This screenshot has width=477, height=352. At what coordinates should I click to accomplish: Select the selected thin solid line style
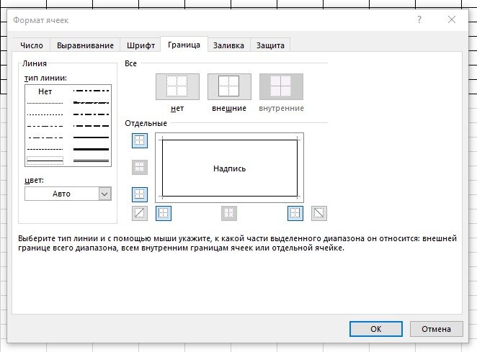click(45, 161)
